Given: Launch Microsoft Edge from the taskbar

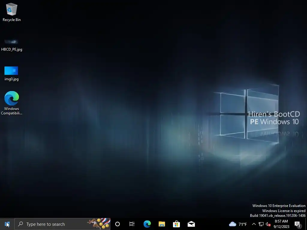Looking at the screenshot, I should (147, 224).
